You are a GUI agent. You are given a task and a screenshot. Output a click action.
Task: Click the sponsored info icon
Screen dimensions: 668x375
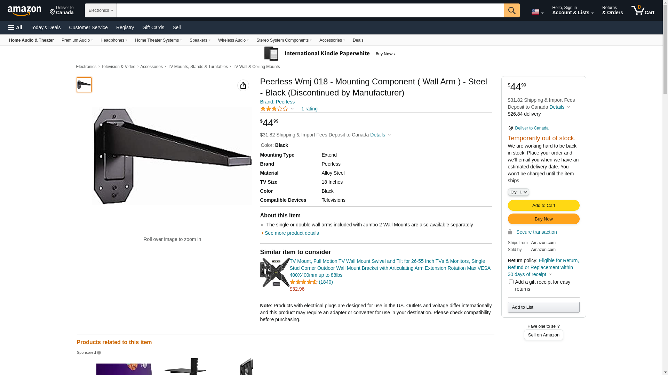click(99, 353)
